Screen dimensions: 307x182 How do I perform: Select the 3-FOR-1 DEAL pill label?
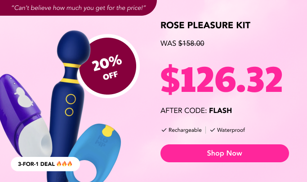click(x=45, y=164)
